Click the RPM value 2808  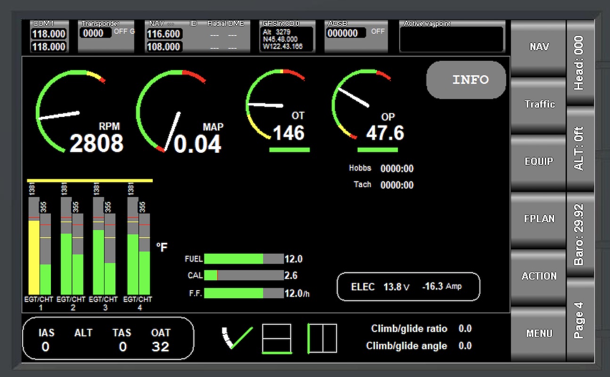tap(97, 144)
